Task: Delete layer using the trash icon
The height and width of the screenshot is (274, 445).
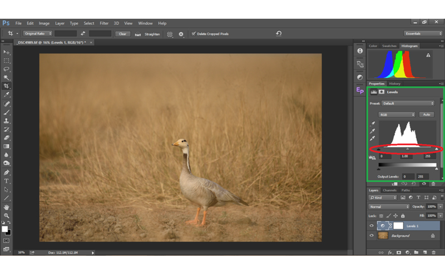Action: (433, 253)
